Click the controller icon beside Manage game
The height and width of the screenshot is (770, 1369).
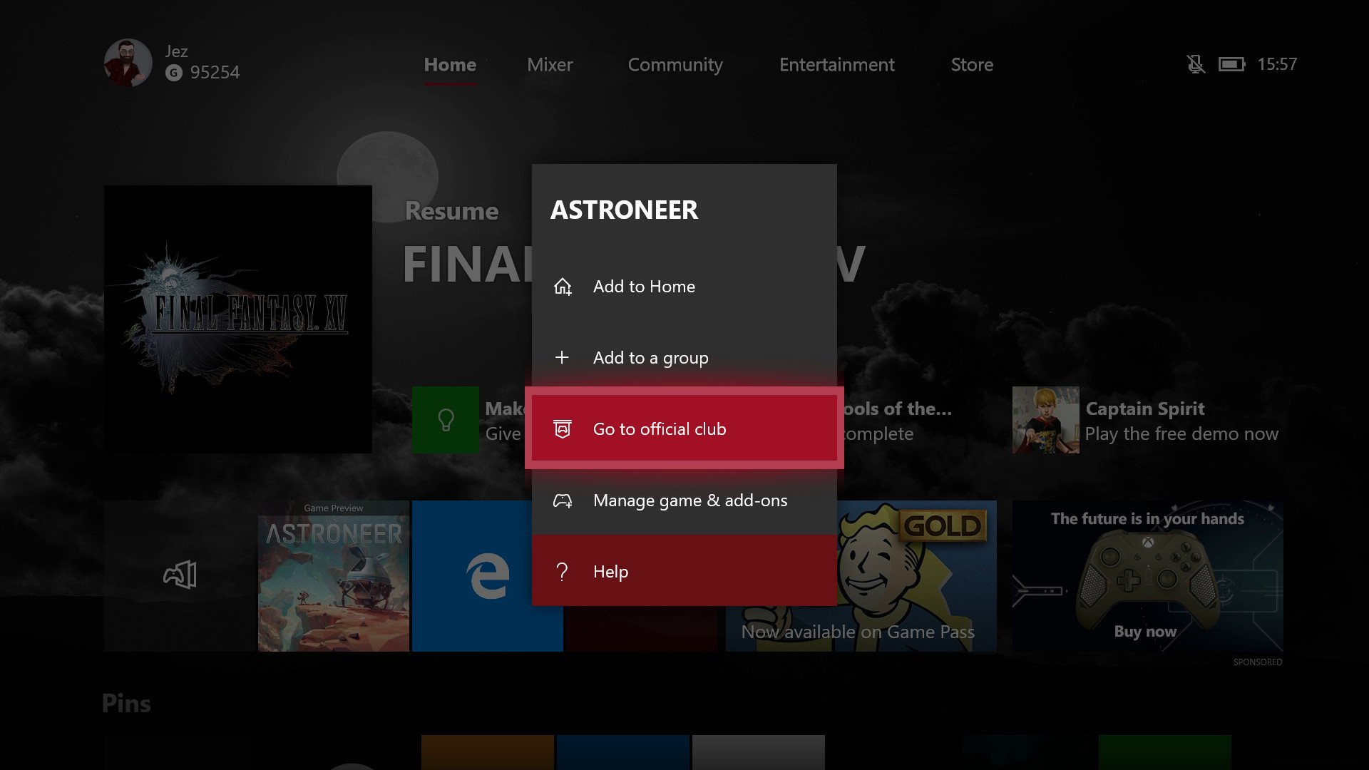click(563, 500)
